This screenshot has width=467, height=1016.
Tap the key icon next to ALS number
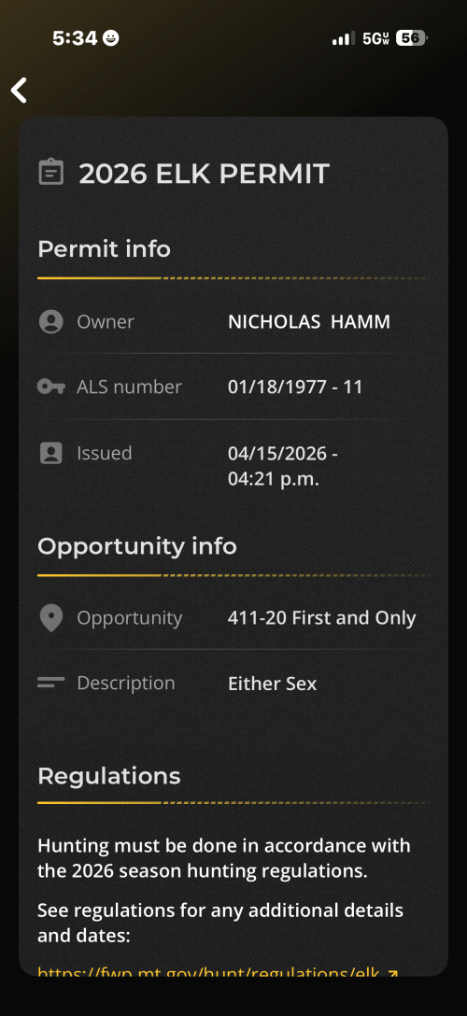click(51, 387)
